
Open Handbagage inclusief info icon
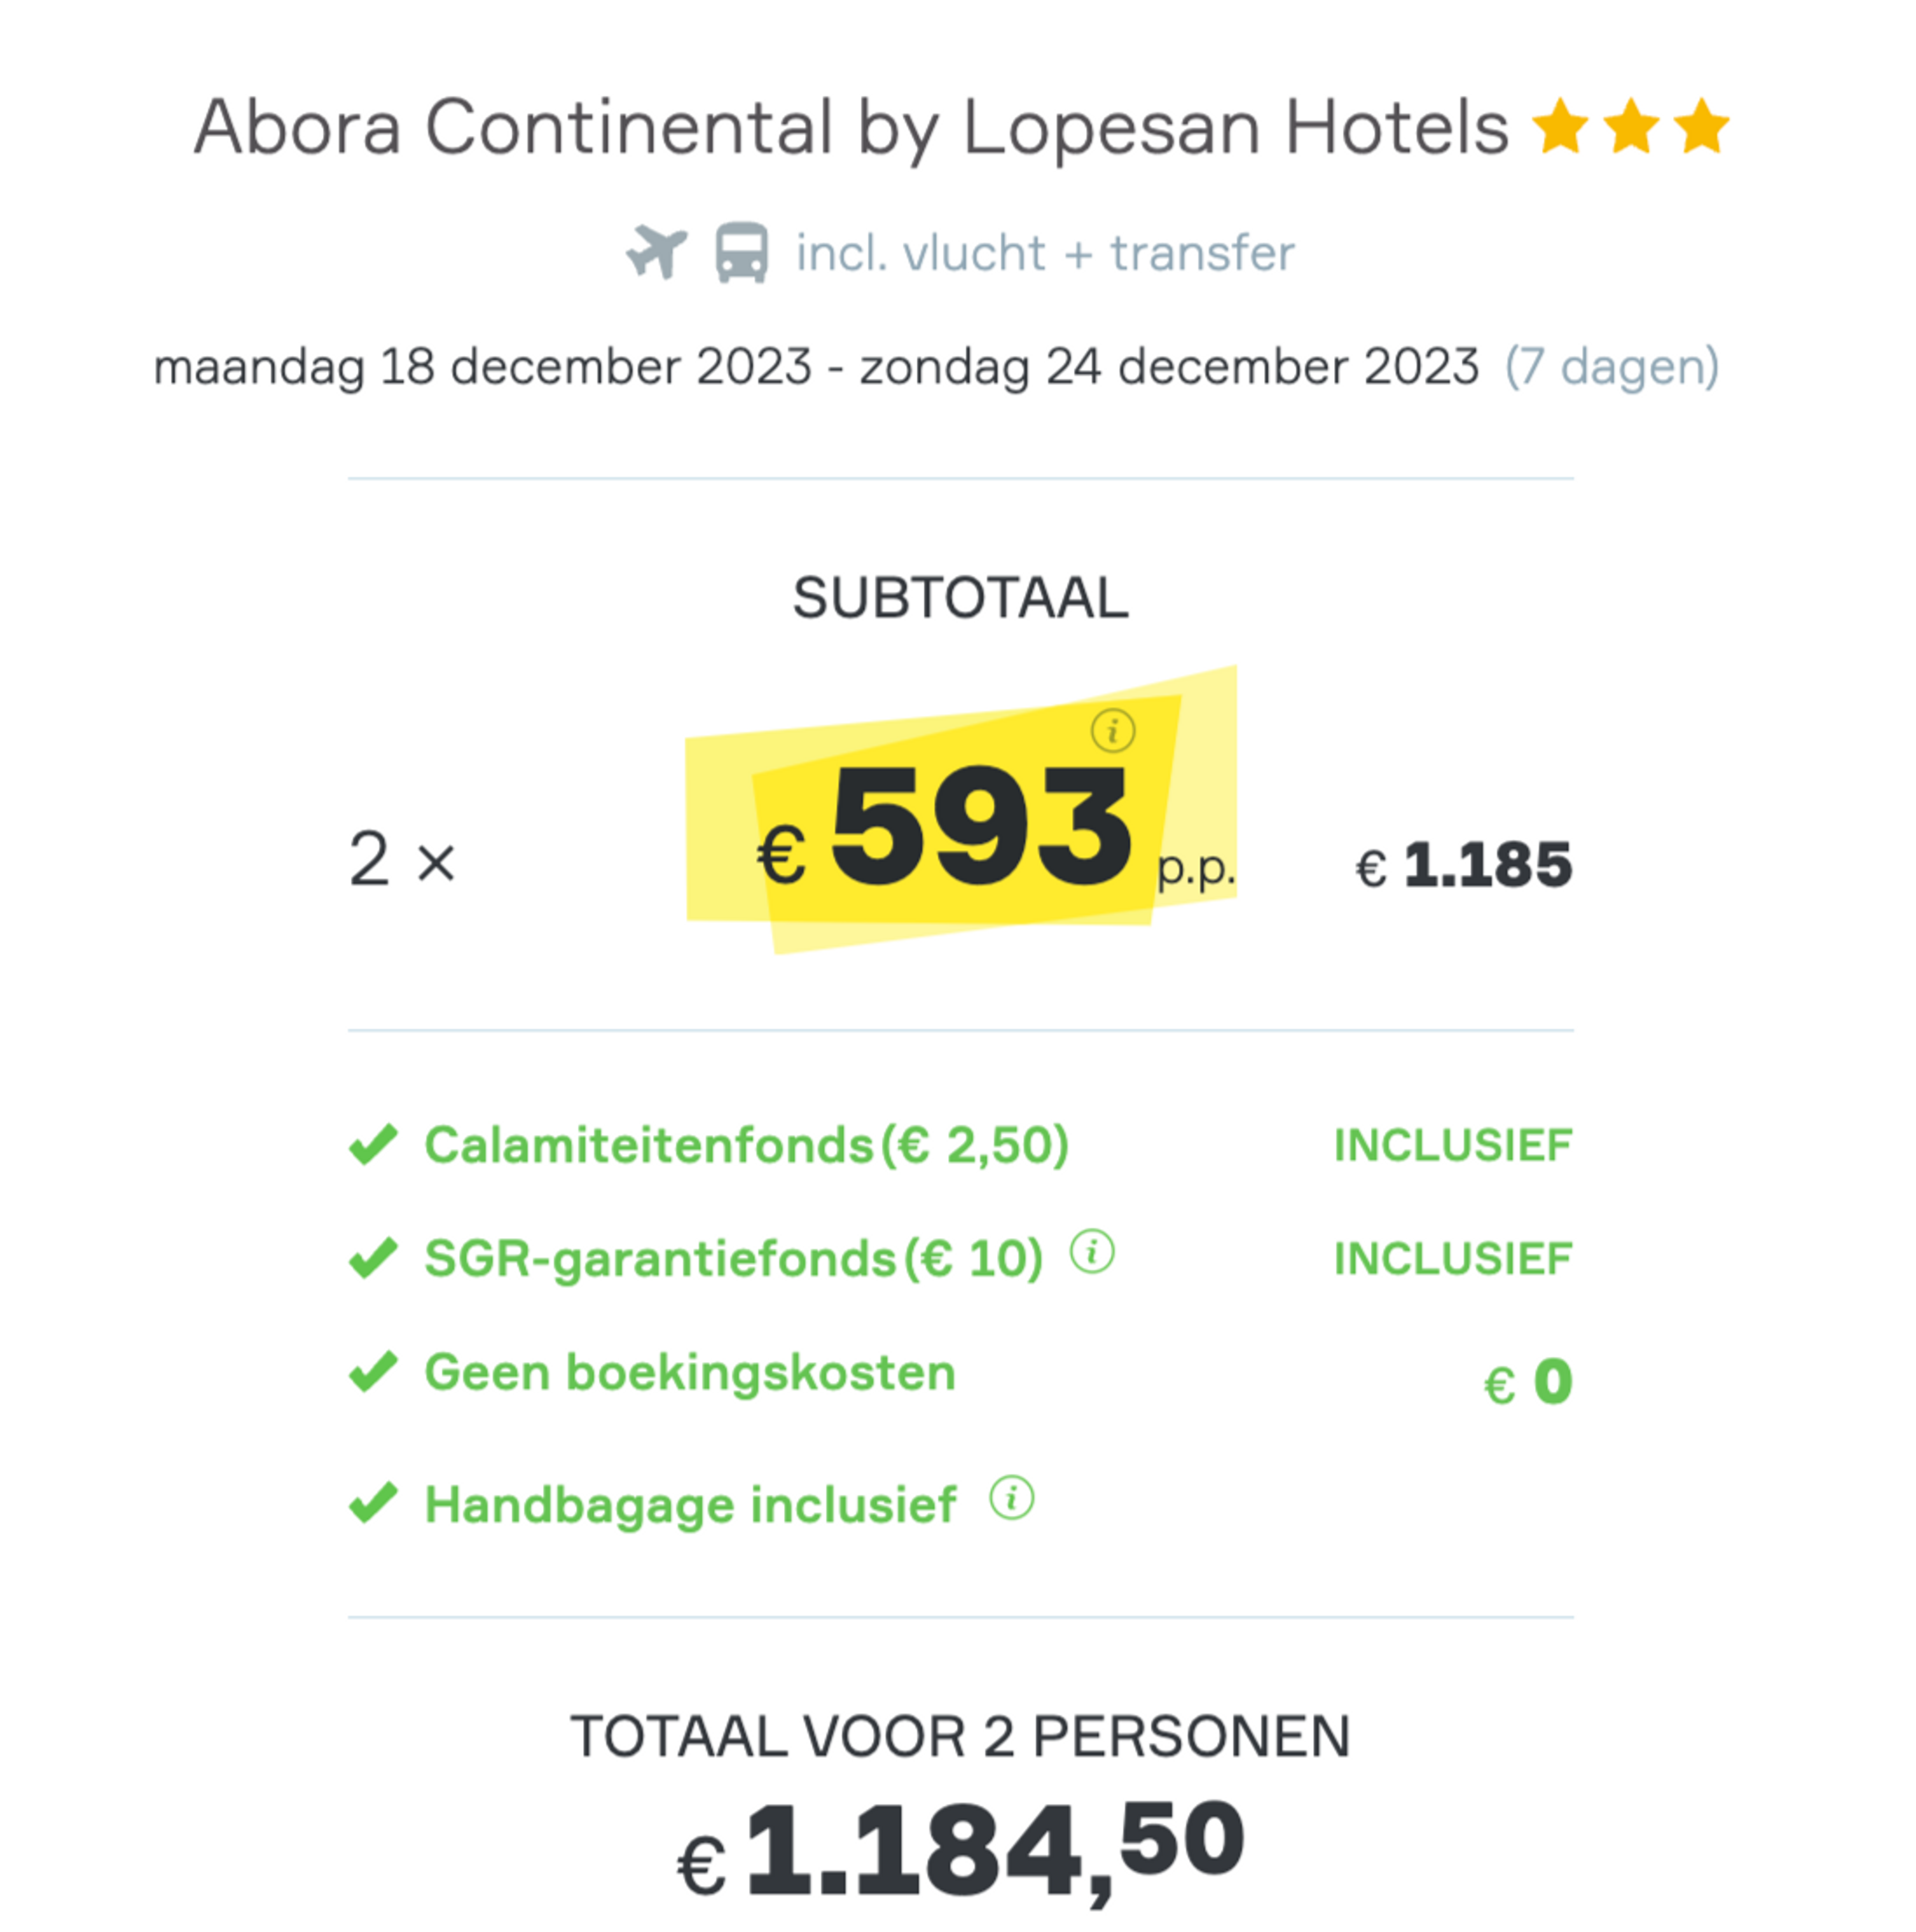[x=1011, y=1498]
